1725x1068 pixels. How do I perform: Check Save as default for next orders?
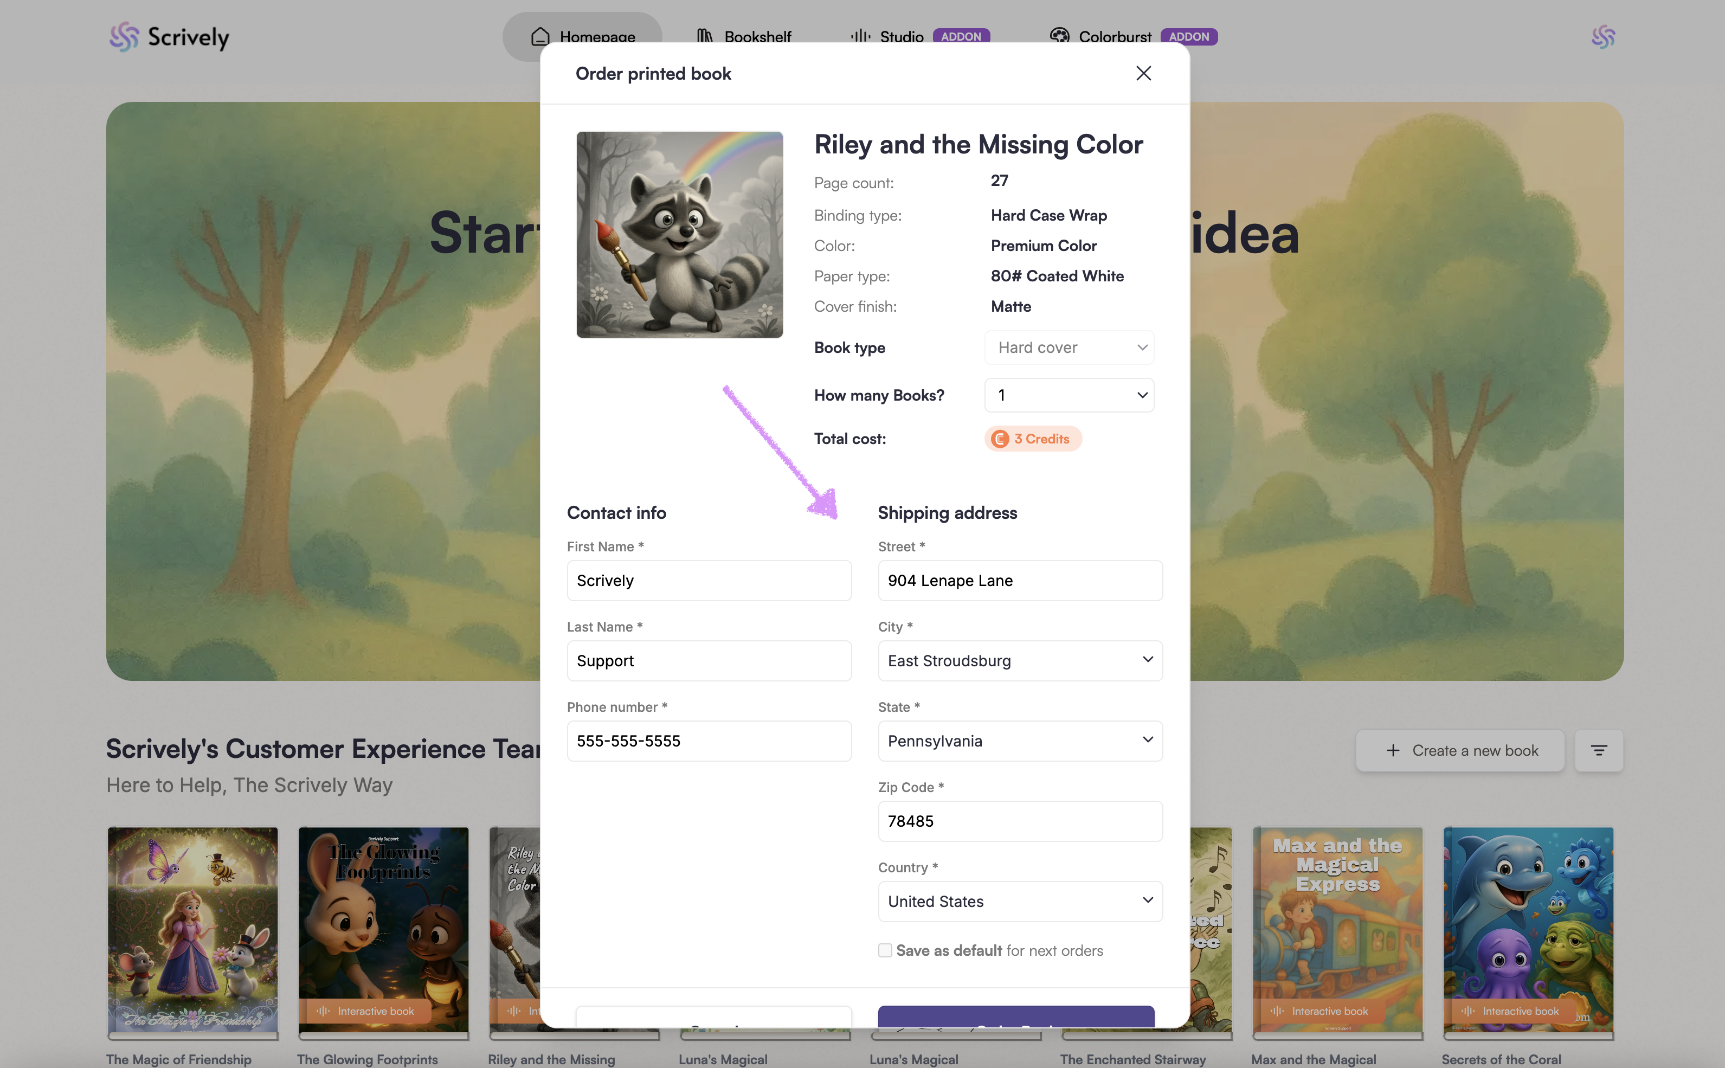[x=885, y=950]
